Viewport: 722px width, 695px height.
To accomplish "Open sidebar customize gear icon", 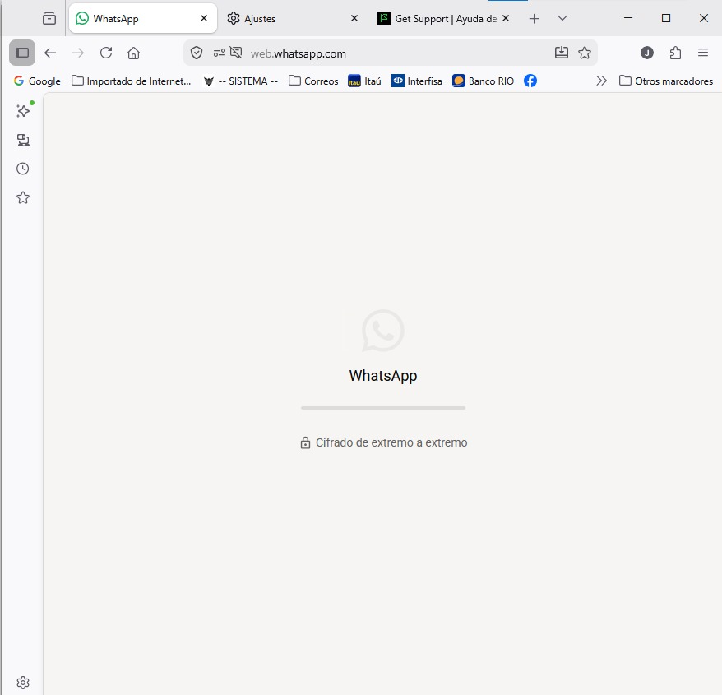I will (x=23, y=682).
